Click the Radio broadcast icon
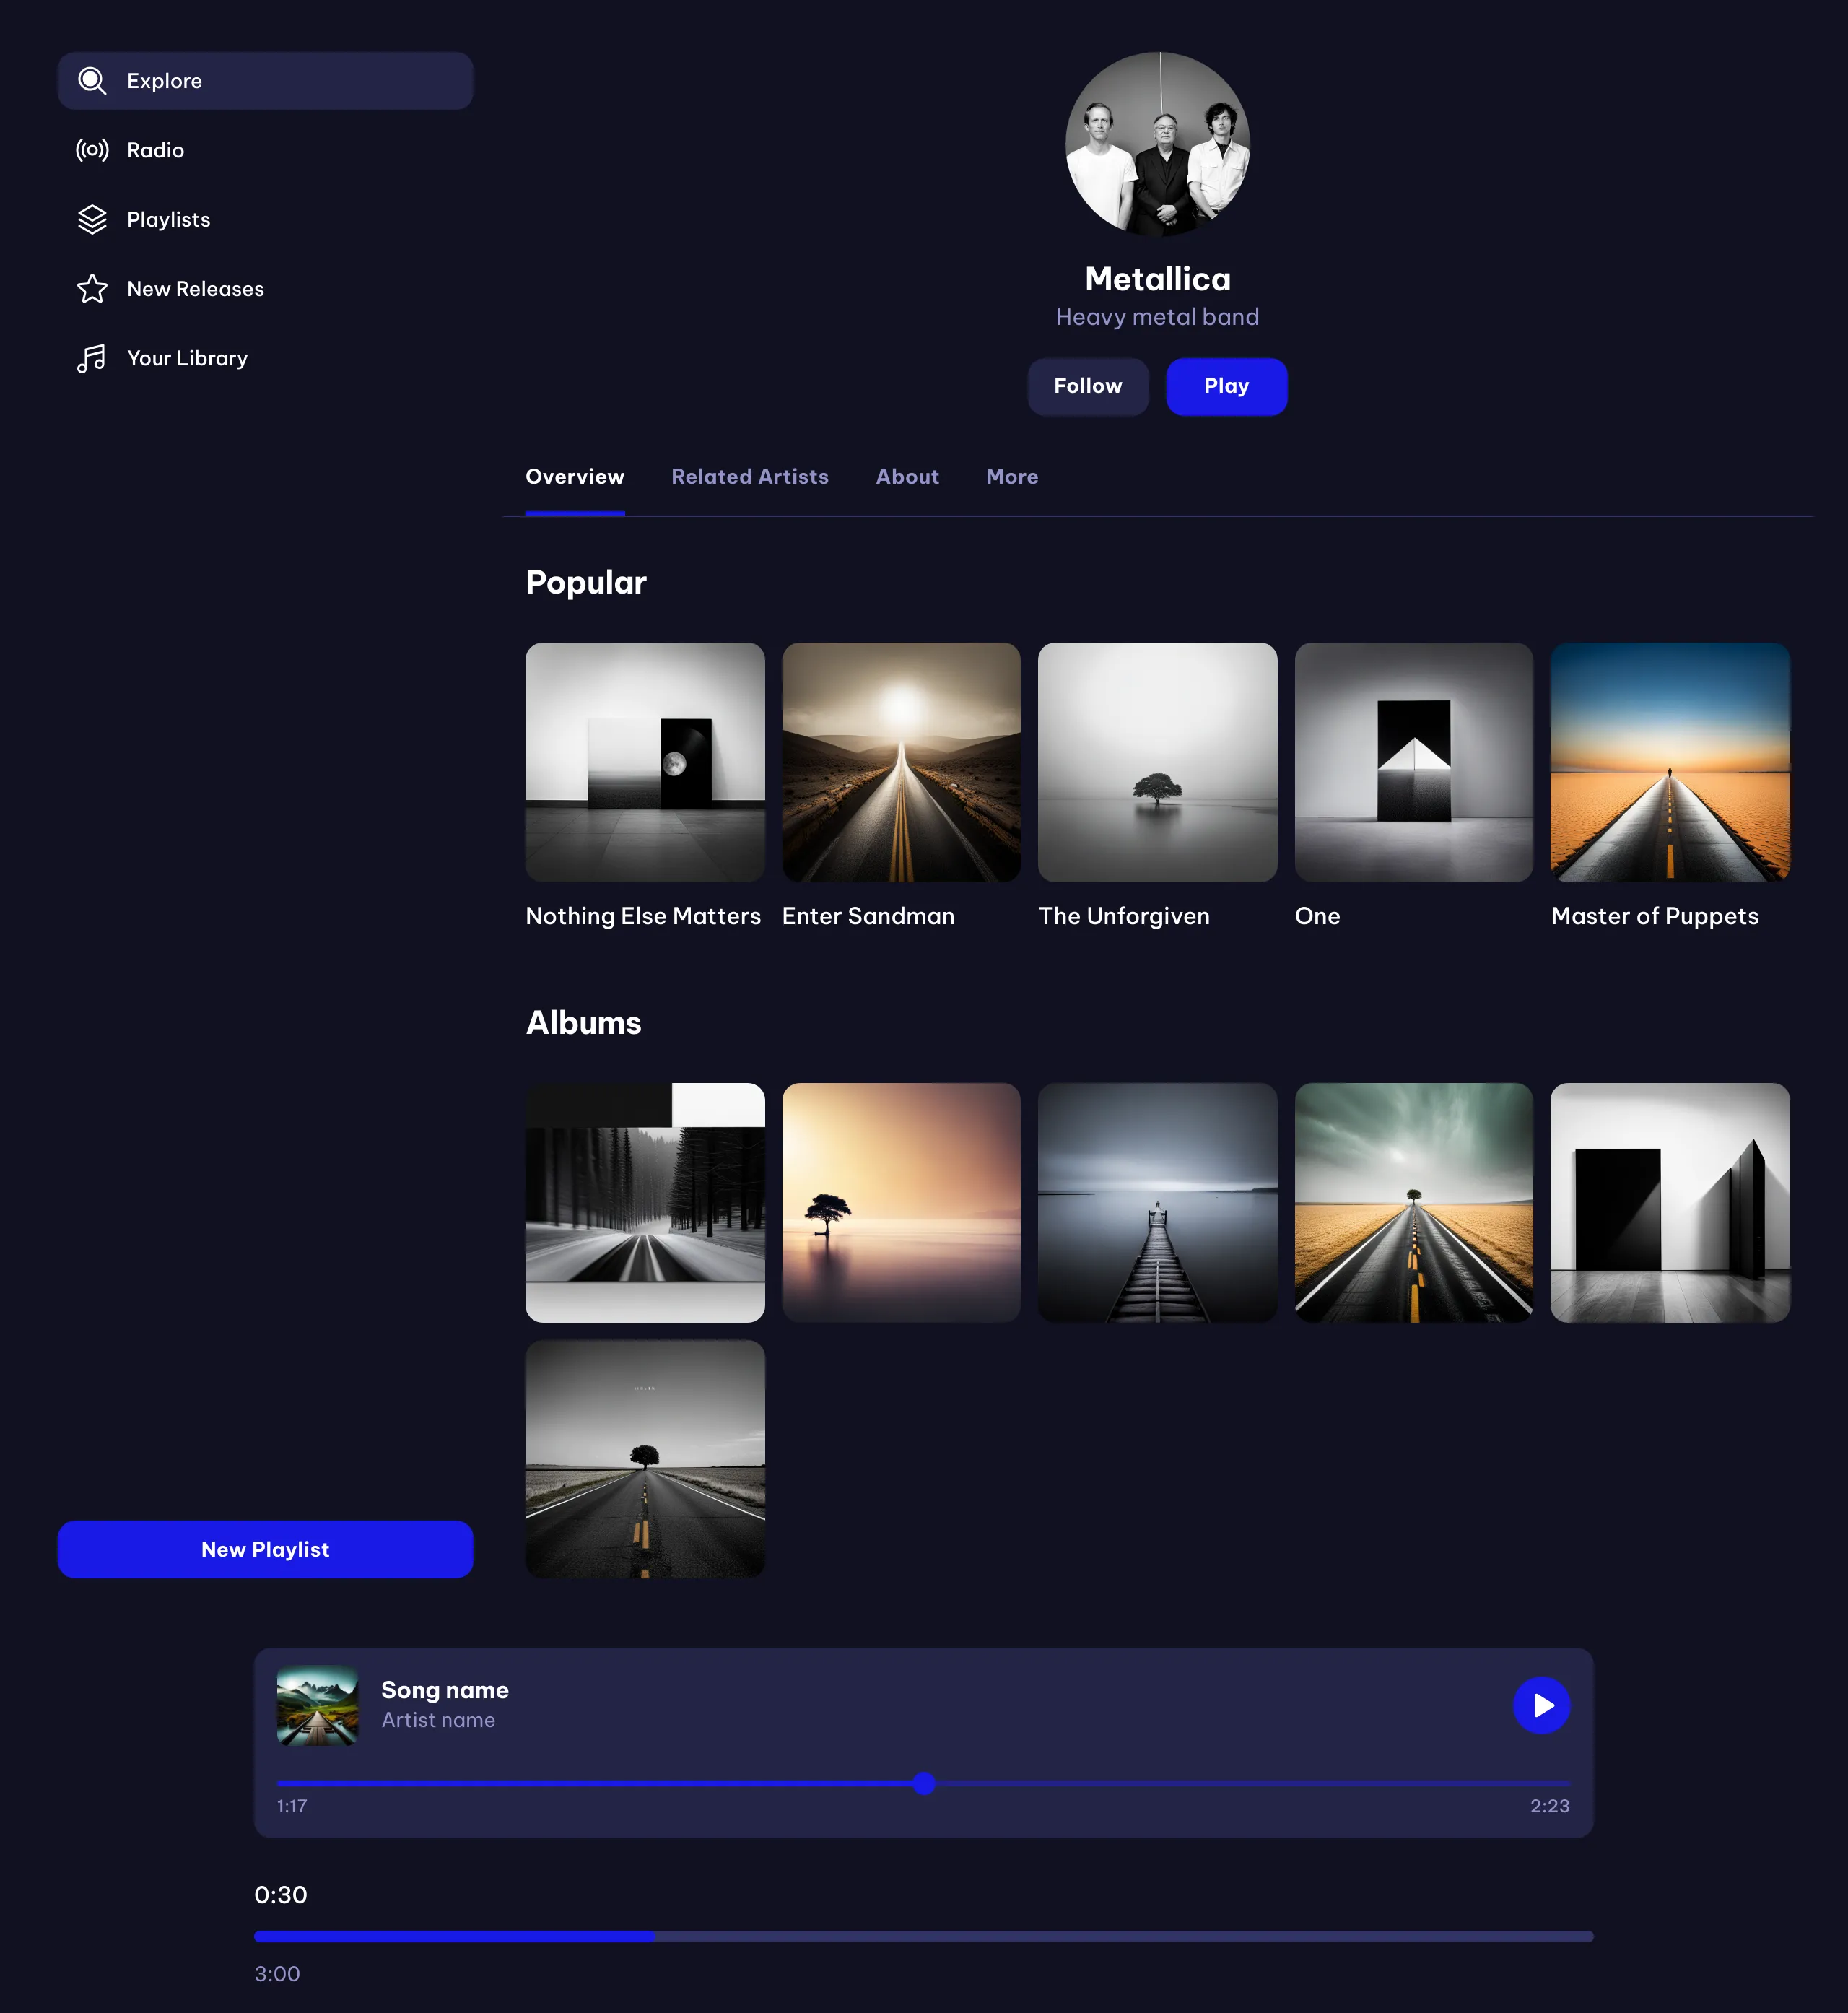The width and height of the screenshot is (1848, 2013). (x=92, y=150)
